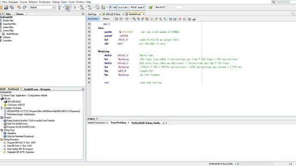Select the Libraries node
The height and width of the screenshot is (166, 296).
coord(7,37)
